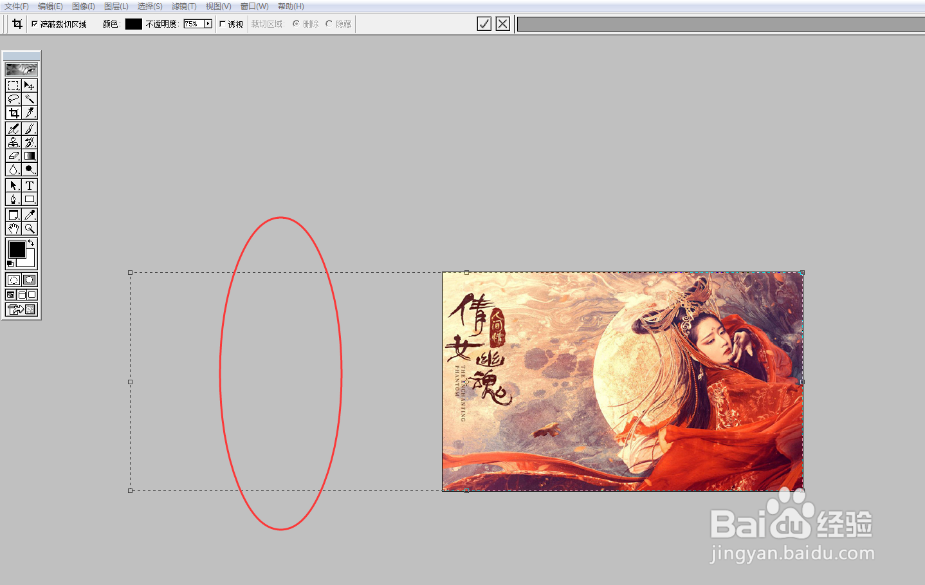Click the palette well bar in options bar
The height and width of the screenshot is (585, 925).
point(721,24)
